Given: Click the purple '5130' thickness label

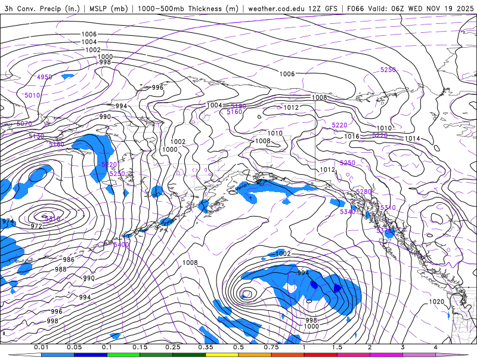Looking at the screenshot, I should [36, 136].
